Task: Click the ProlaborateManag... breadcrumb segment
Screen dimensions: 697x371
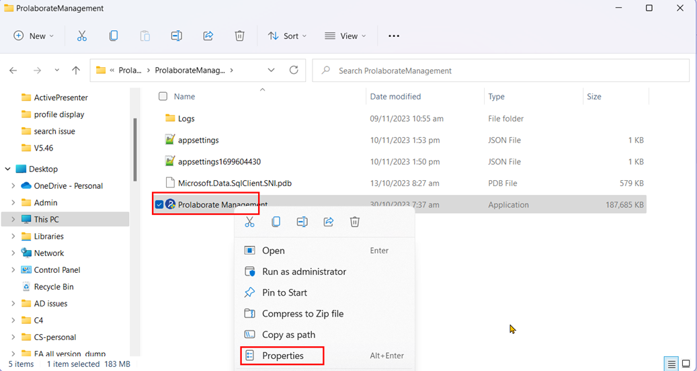Action: point(190,70)
